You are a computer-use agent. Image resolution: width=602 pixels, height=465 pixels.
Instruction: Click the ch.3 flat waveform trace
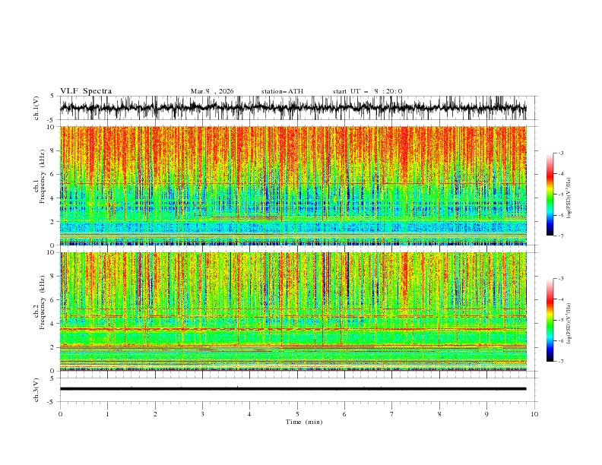click(x=293, y=389)
